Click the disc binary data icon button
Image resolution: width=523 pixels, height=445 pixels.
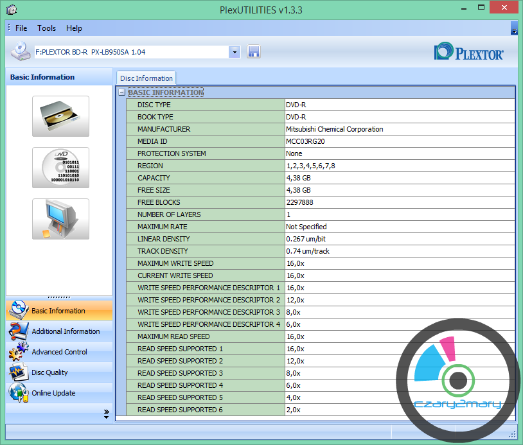[x=60, y=168]
